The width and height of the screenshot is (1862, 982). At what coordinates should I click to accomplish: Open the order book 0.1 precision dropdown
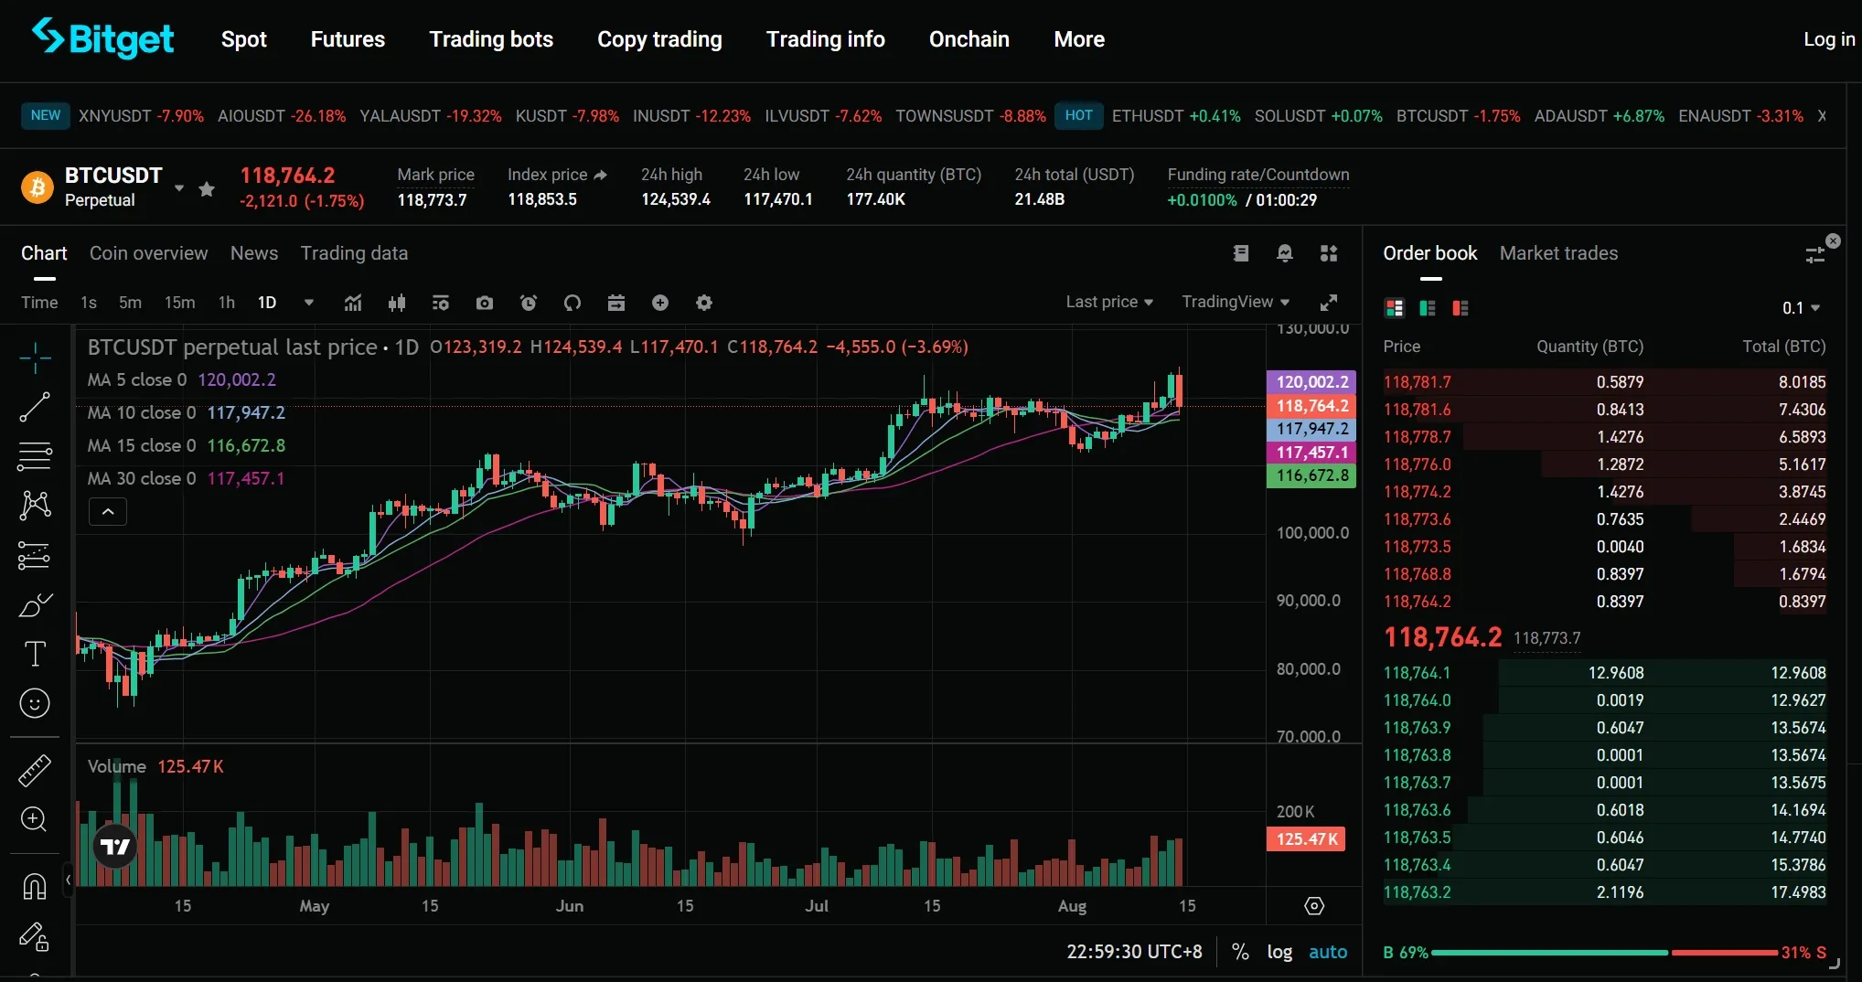click(x=1801, y=308)
